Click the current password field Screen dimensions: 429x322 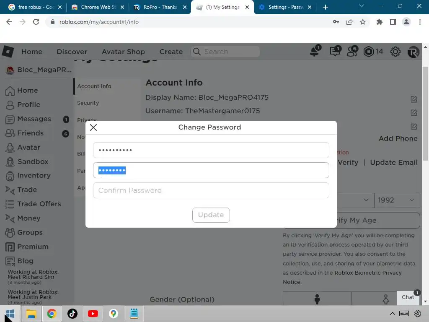coord(211,150)
